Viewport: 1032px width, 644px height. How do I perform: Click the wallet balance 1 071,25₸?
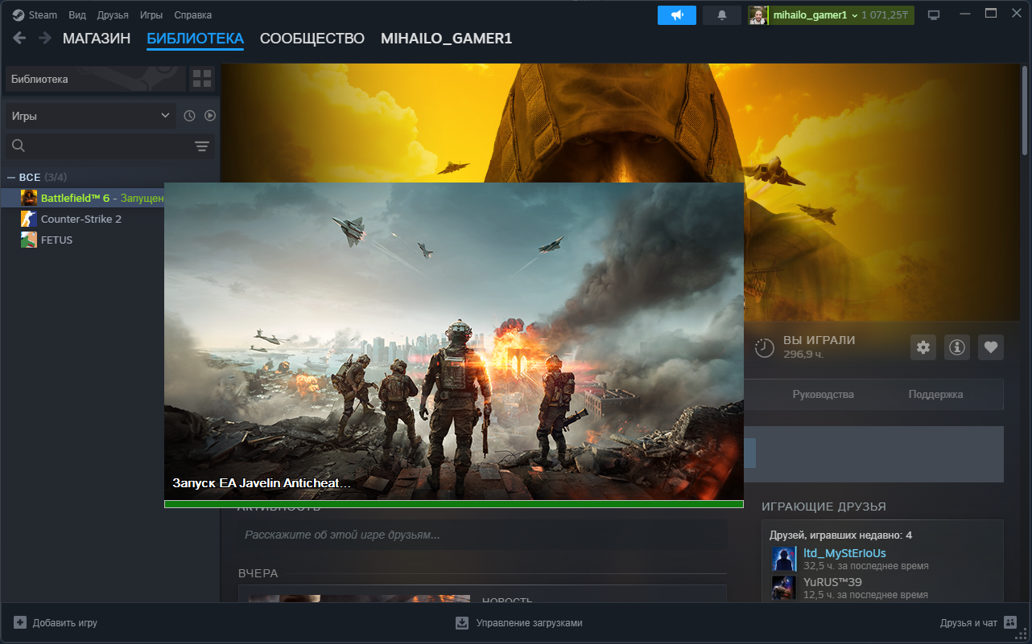[x=885, y=15]
